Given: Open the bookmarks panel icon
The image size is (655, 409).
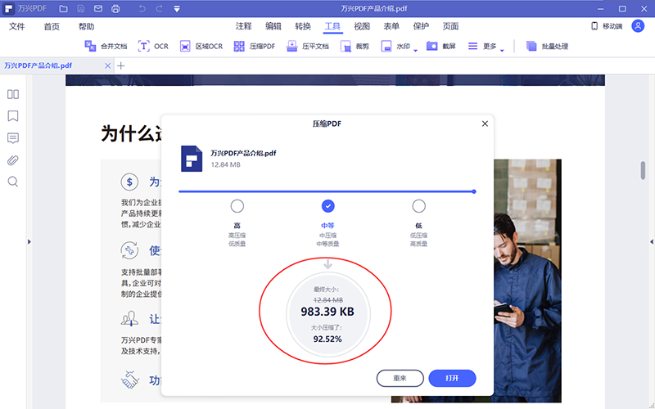Looking at the screenshot, I should point(13,115).
